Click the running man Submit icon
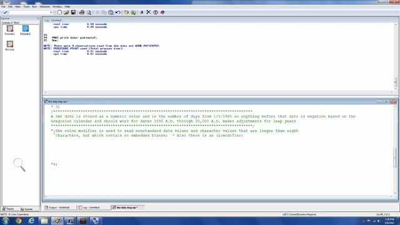Image resolution: width=400 pixels, height=225 pixels. click(x=142, y=12)
